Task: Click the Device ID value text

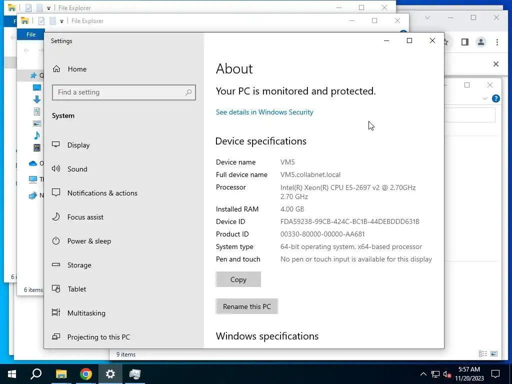Action: click(349, 221)
